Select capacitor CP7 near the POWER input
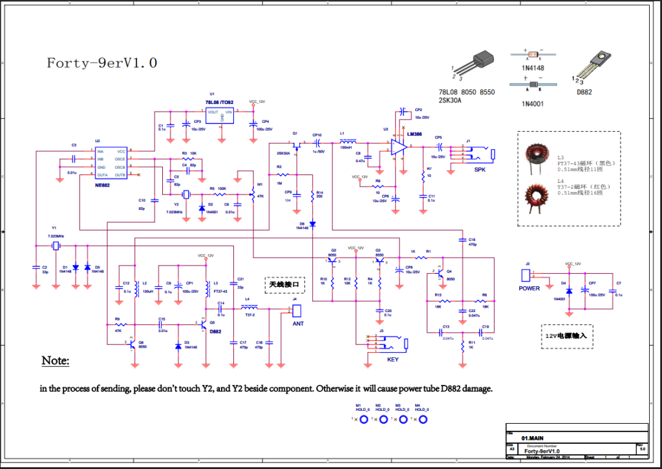This screenshot has width=662, height=469. click(x=584, y=290)
